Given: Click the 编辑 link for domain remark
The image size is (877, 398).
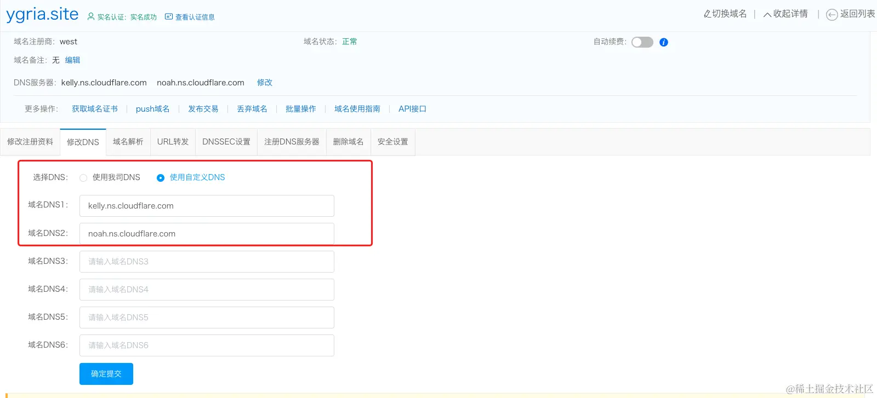Looking at the screenshot, I should (x=72, y=60).
